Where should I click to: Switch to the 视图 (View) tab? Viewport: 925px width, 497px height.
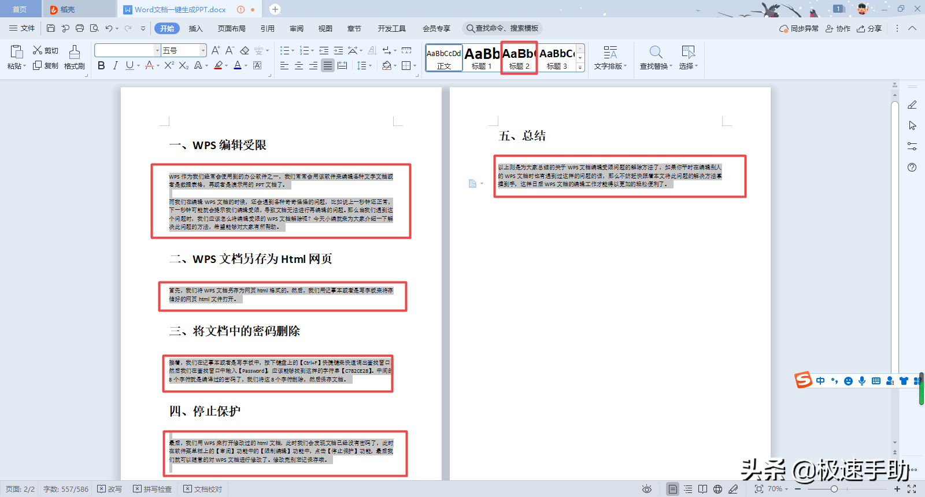(x=325, y=28)
